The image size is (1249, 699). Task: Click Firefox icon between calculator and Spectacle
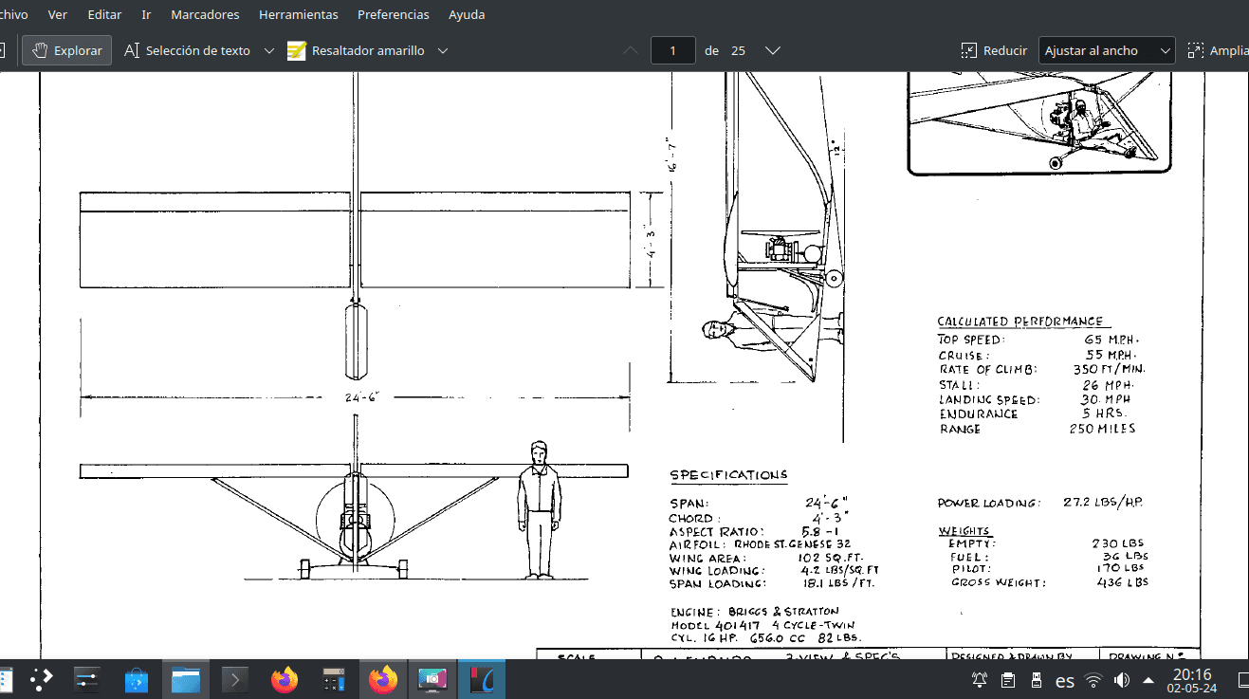pos(383,679)
